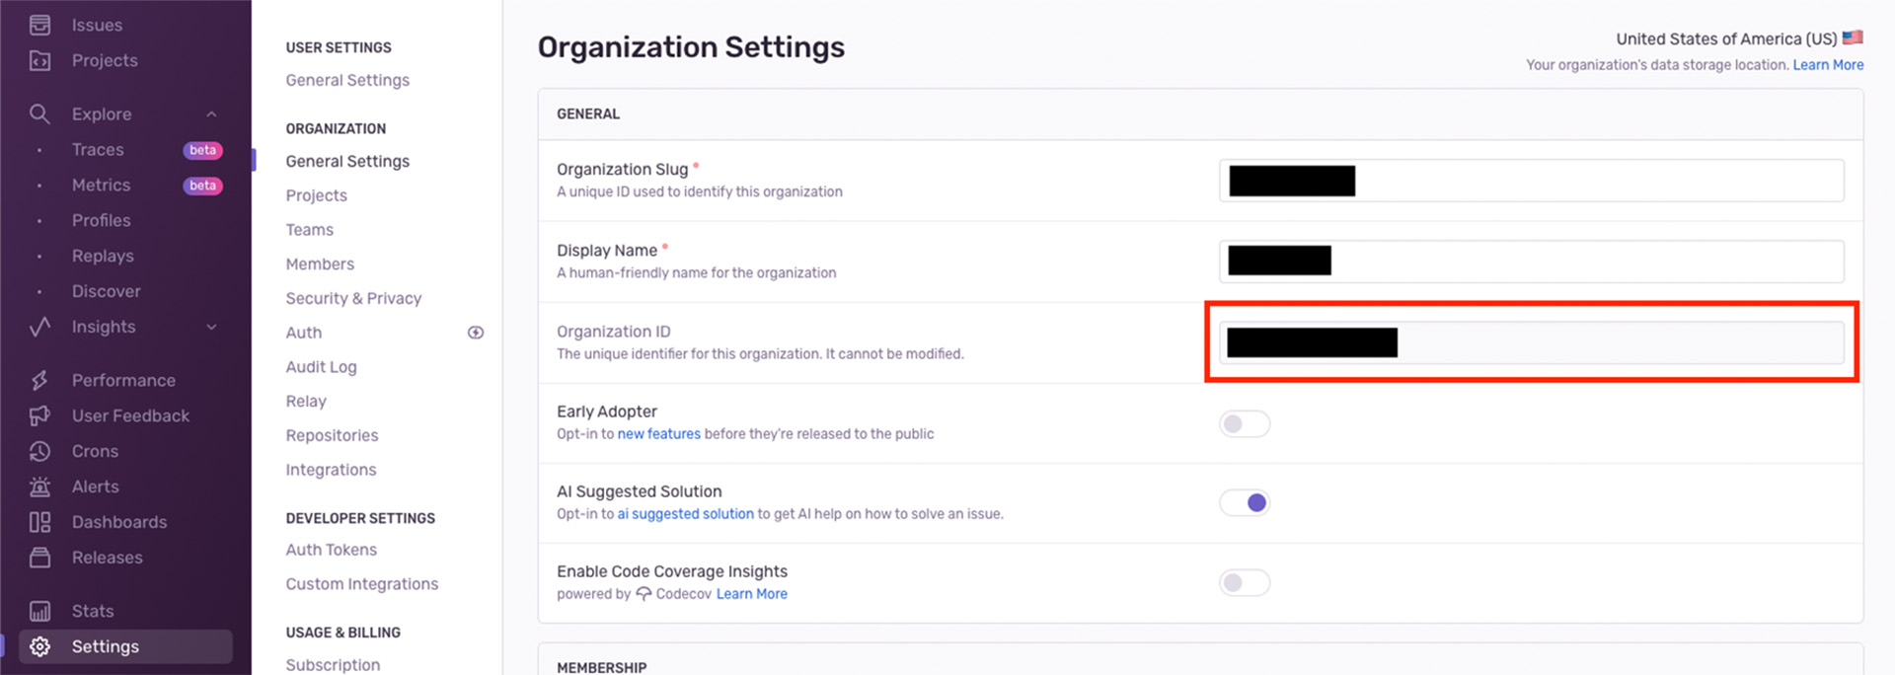The width and height of the screenshot is (1895, 675).
Task: Open the 'new features' link
Action: click(x=658, y=434)
